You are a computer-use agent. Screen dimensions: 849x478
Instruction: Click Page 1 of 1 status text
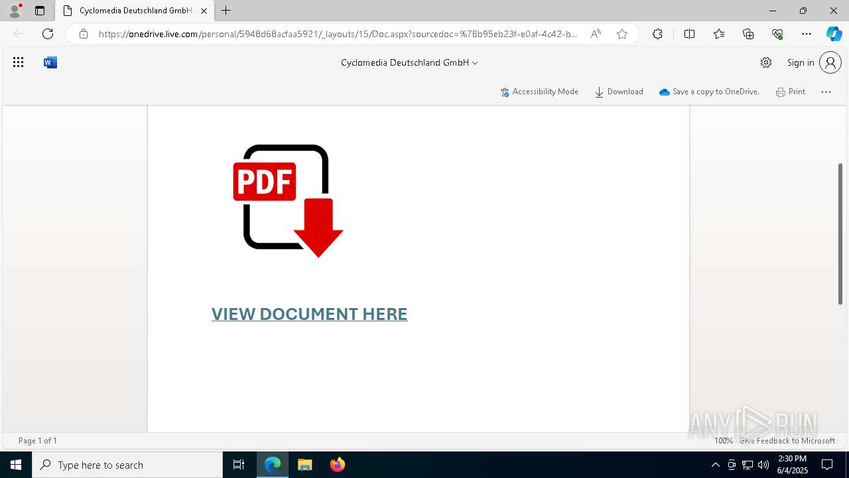click(x=38, y=441)
